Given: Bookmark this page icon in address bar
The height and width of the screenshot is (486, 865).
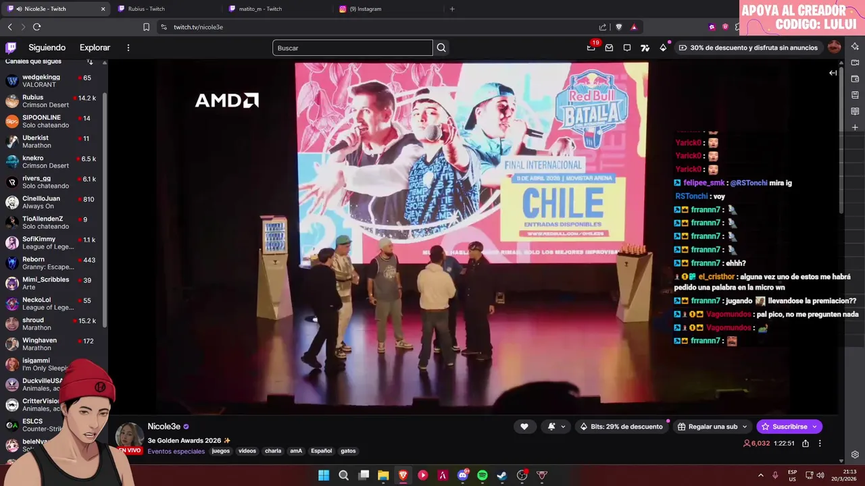Looking at the screenshot, I should [x=146, y=27].
